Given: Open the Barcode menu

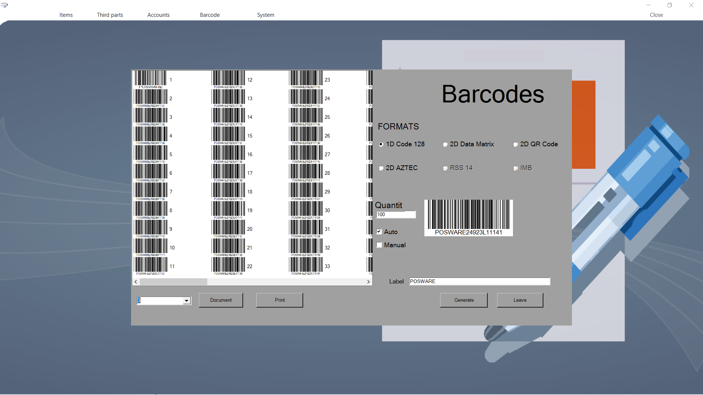Looking at the screenshot, I should click(210, 15).
